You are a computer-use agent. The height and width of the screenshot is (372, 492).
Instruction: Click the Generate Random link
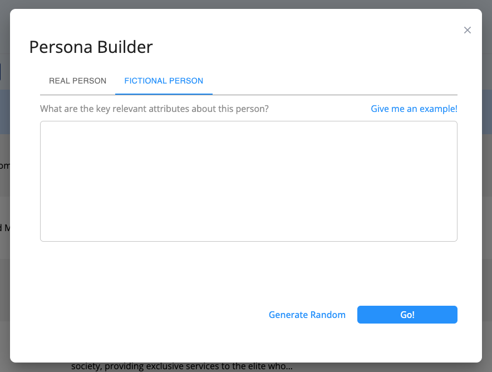[x=307, y=315]
